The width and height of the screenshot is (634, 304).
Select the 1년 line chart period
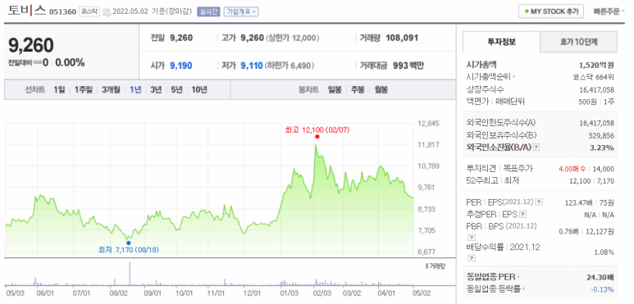pos(135,89)
